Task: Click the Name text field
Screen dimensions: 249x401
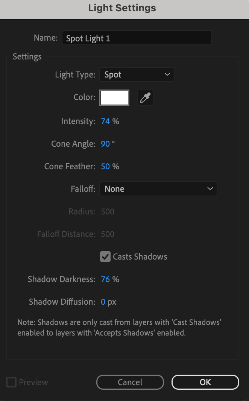Action: click(x=137, y=38)
